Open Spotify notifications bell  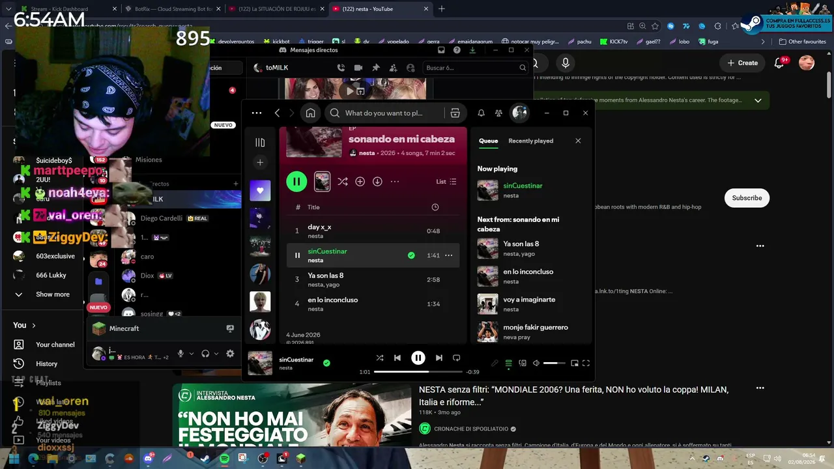pos(481,113)
